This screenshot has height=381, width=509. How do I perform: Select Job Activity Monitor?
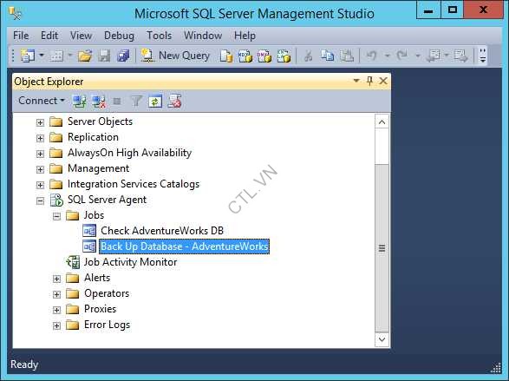(130, 262)
